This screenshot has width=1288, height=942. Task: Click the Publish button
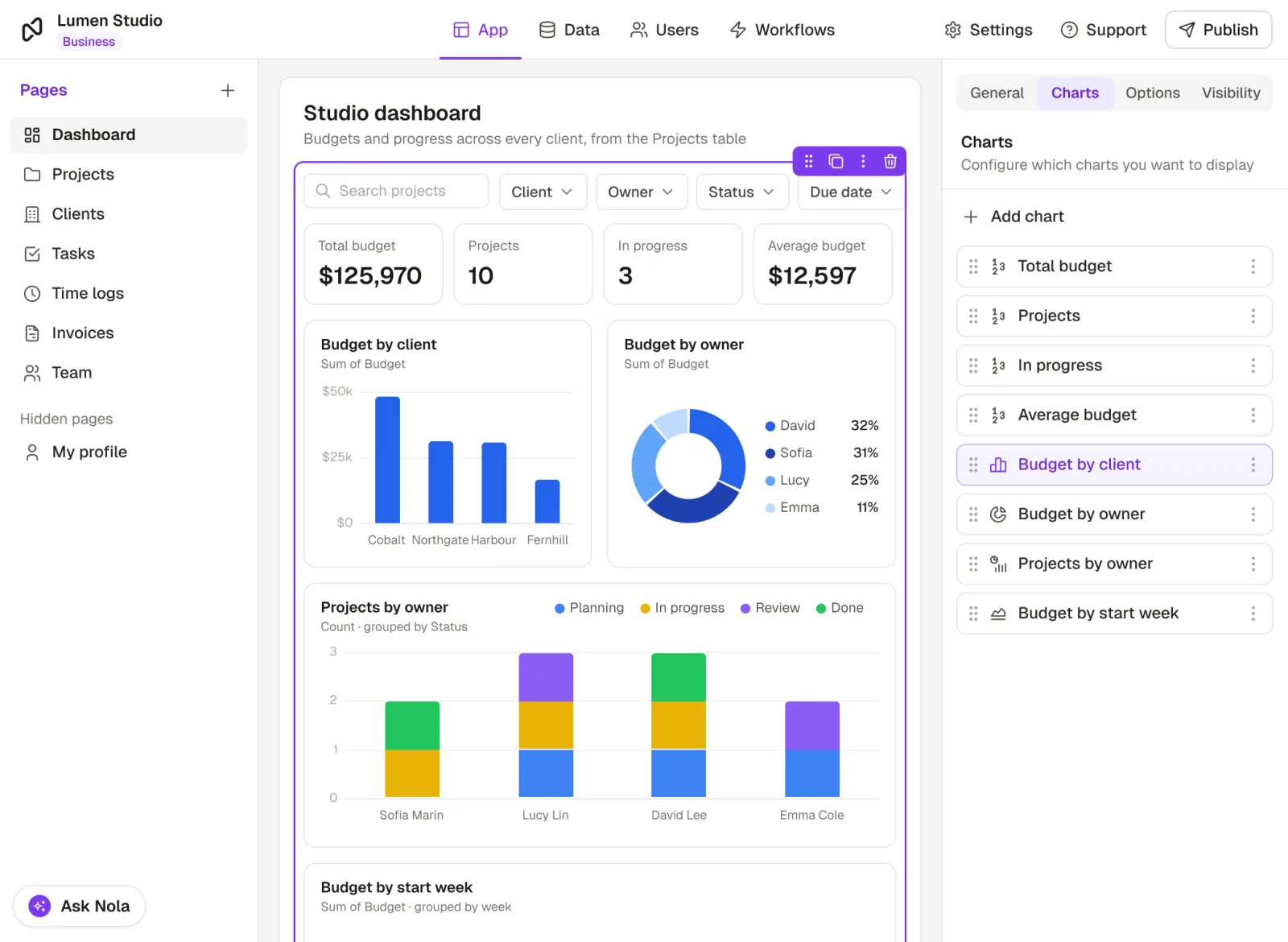(1218, 30)
